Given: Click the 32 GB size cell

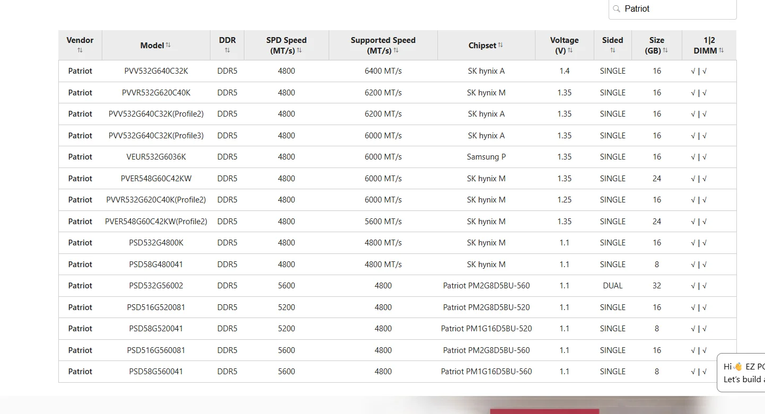Looking at the screenshot, I should (657, 286).
